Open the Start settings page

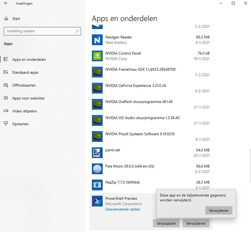point(16,19)
